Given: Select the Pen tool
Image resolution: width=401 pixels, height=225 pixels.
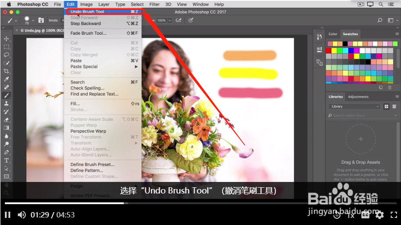Looking at the screenshot, I should pyautogui.click(x=6, y=152).
